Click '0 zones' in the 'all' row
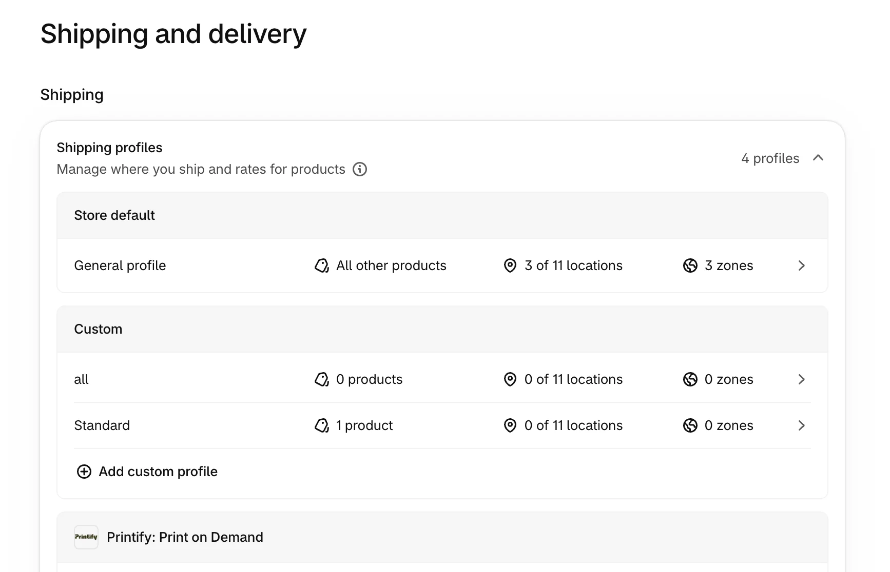890x572 pixels. click(729, 379)
